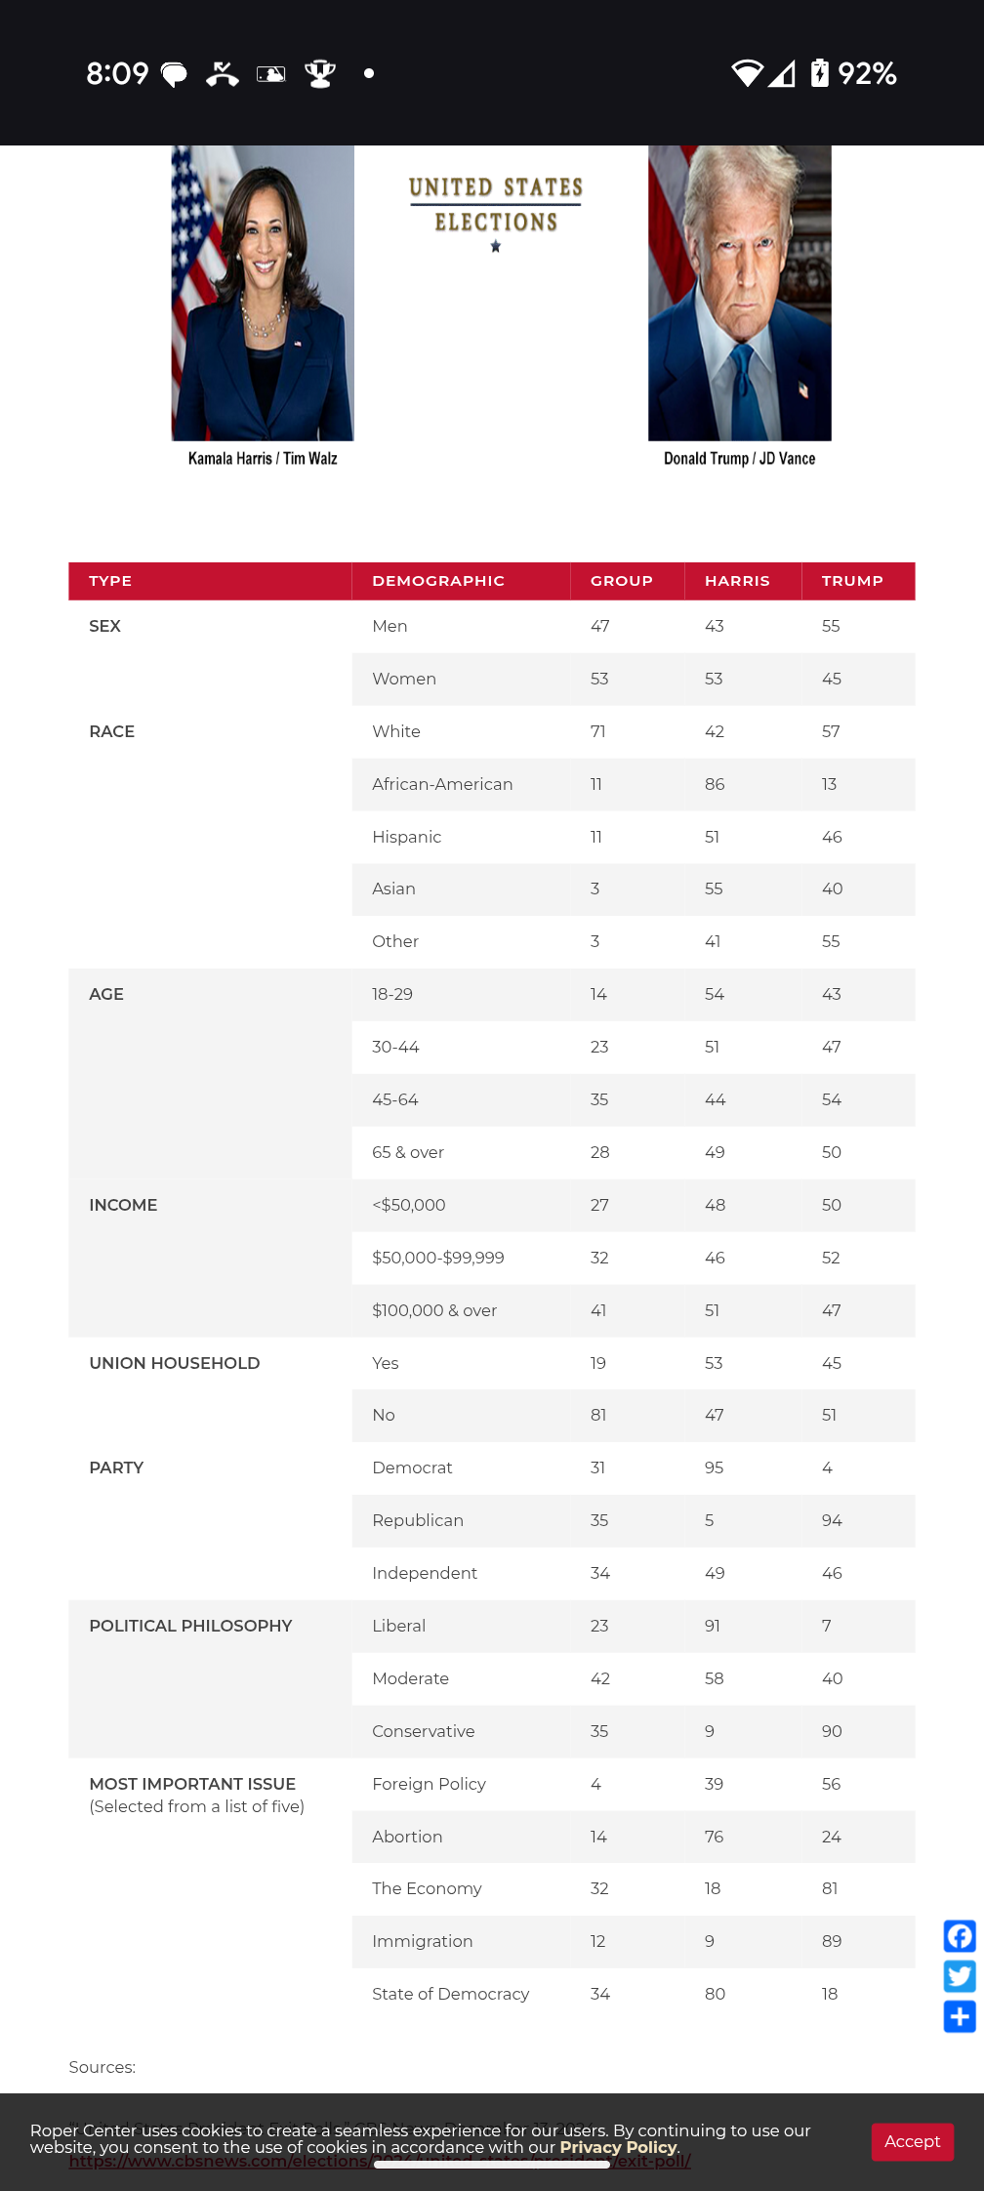Tap the chat bubble notification icon
The width and height of the screenshot is (984, 2191).
tap(174, 74)
